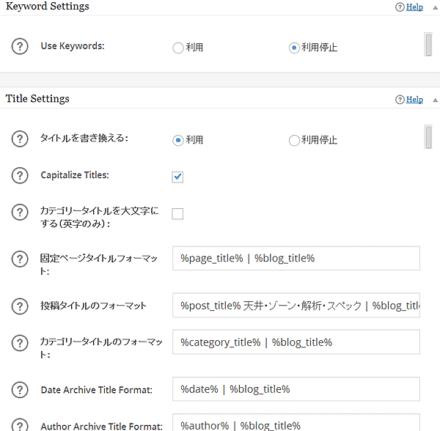Click help icon beside 固定ページタイトルフォーマット
The height and width of the screenshot is (431, 440).
[20, 259]
